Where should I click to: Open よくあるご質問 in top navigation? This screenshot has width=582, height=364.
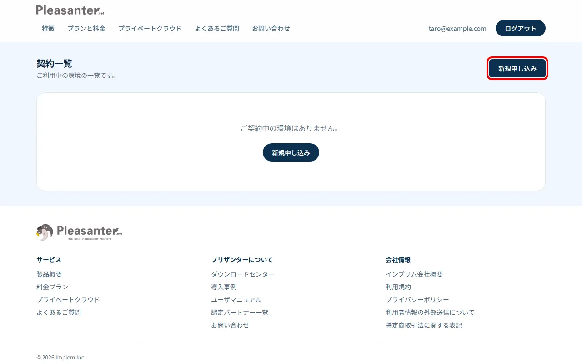217,28
